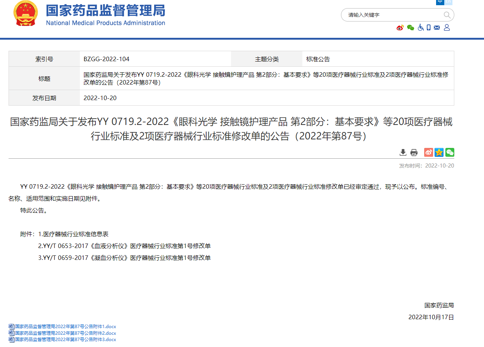Open the mobile phone version icon

coord(429,27)
